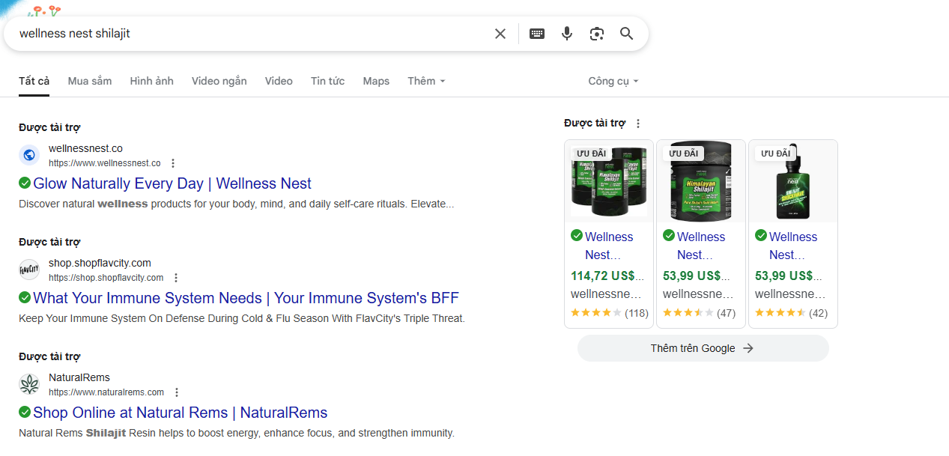Open options menu for NaturalRems ad

[x=177, y=392]
